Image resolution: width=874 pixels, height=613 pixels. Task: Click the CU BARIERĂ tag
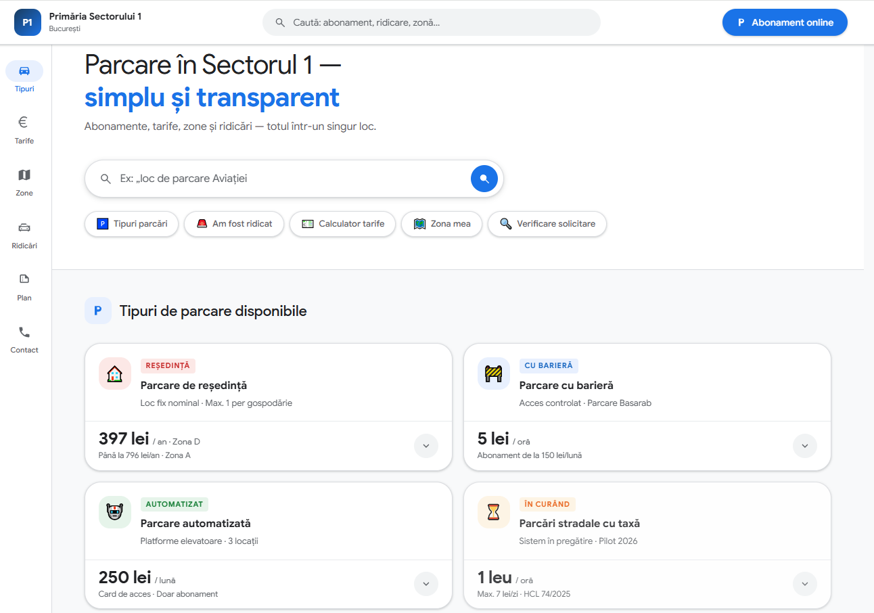[549, 366]
